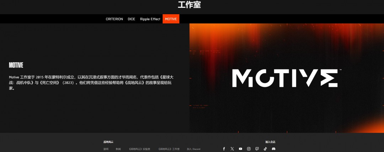
Task: Open the Discord social icon
Action: [273, 149]
